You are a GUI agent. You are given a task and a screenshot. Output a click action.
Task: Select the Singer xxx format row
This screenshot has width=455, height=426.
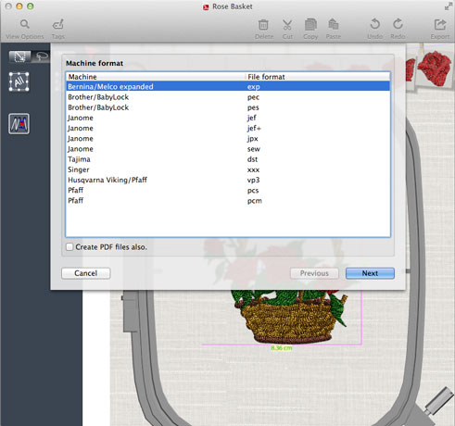coord(228,169)
